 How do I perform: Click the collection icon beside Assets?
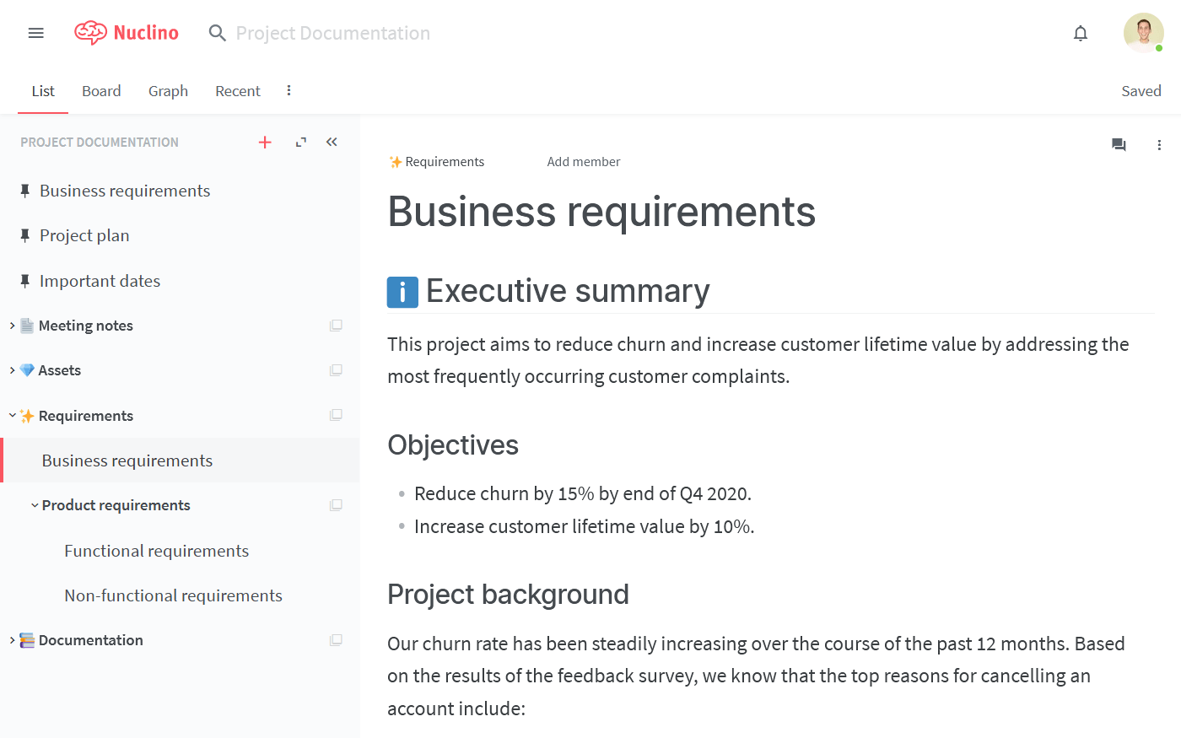click(x=336, y=369)
